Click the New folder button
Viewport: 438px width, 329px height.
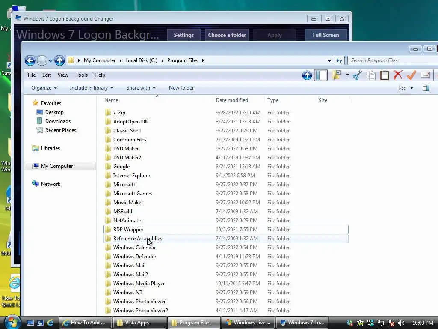point(181,88)
